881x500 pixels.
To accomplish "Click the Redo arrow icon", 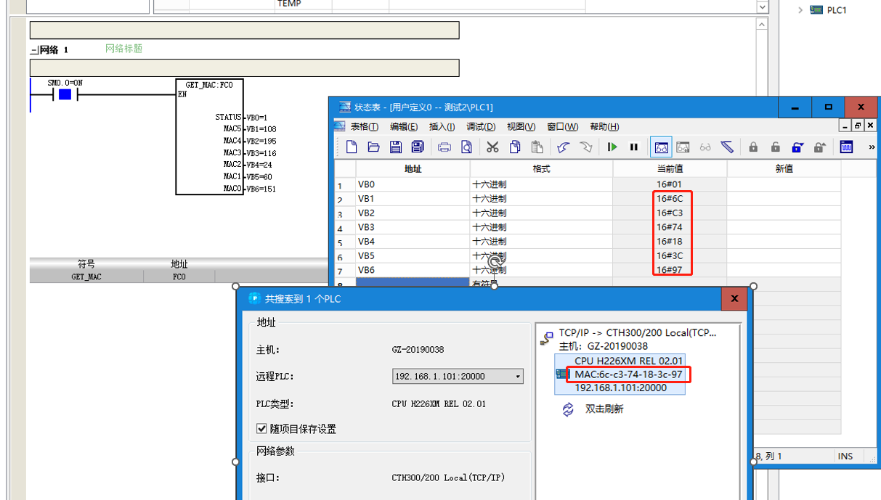I will pos(585,147).
